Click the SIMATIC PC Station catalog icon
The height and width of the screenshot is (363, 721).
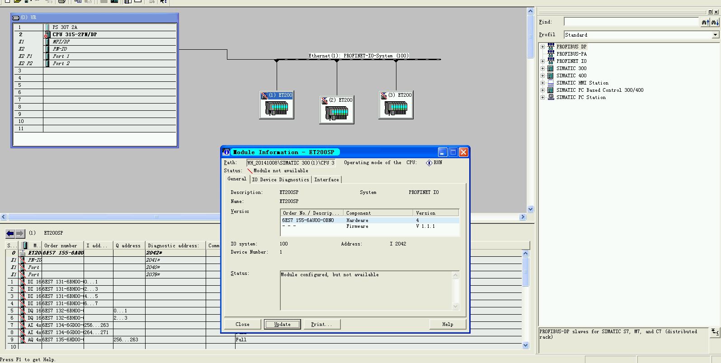tap(551, 97)
